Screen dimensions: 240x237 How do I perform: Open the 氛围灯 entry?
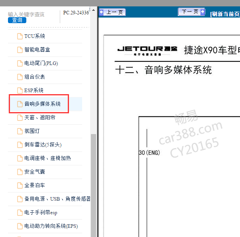tap(32, 131)
